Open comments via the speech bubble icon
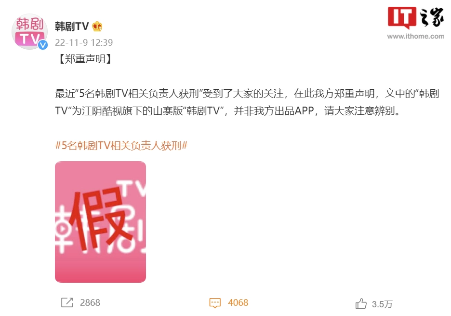Image resolution: width=451 pixels, height=316 pixels. (x=215, y=303)
